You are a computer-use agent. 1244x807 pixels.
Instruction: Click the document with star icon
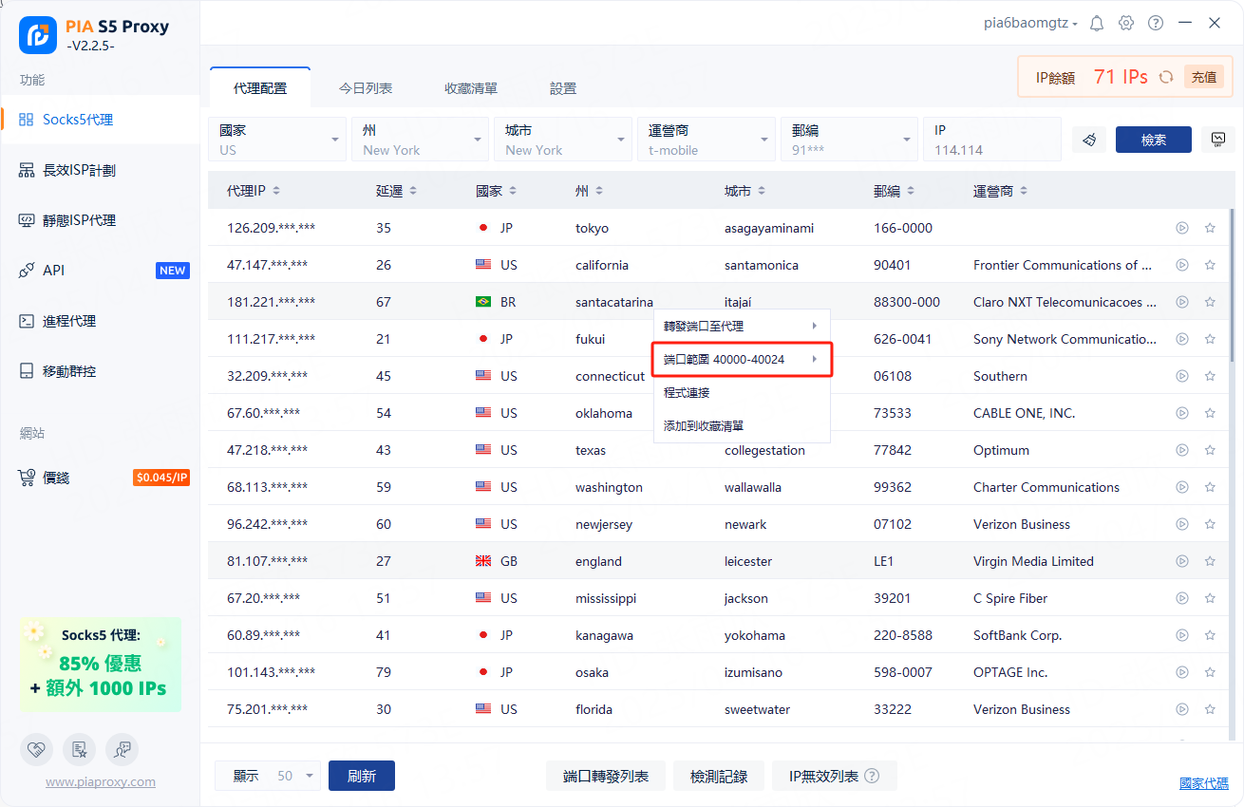click(79, 749)
